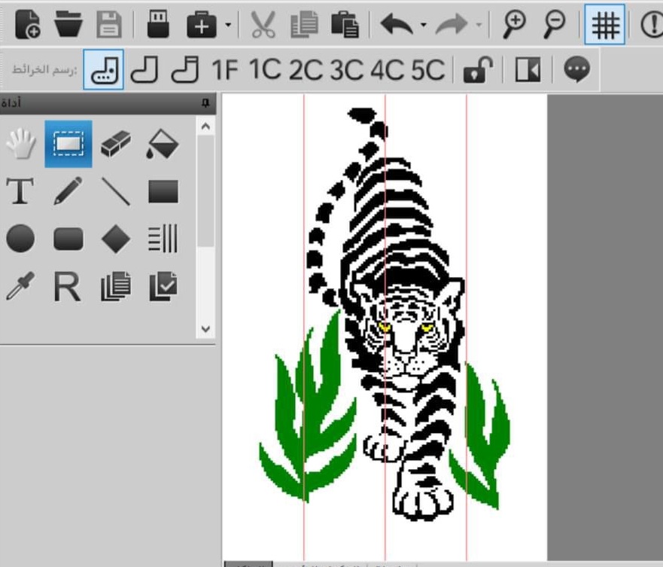
Task: Switch to the 1F chart option
Action: point(224,70)
